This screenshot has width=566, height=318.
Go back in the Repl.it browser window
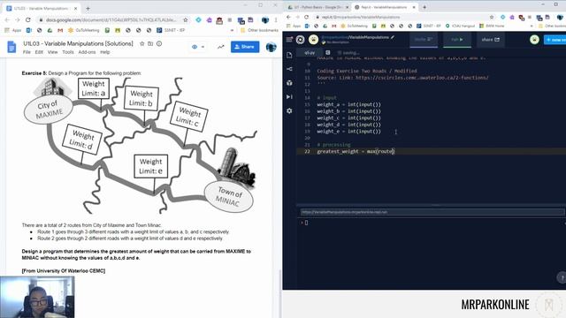point(288,17)
